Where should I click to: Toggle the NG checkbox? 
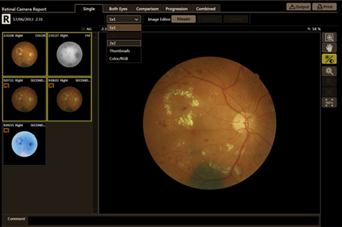[x=83, y=29]
